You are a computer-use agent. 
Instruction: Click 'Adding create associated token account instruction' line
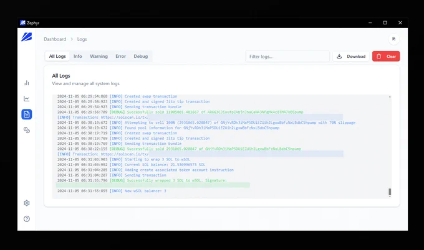pos(145,170)
